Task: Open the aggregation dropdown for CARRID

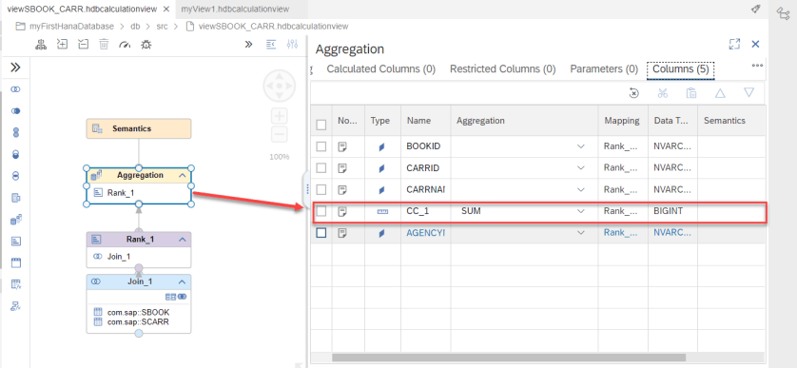Action: 581,168
